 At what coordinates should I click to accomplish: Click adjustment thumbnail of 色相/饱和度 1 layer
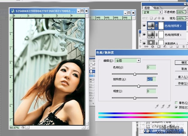point(151,35)
